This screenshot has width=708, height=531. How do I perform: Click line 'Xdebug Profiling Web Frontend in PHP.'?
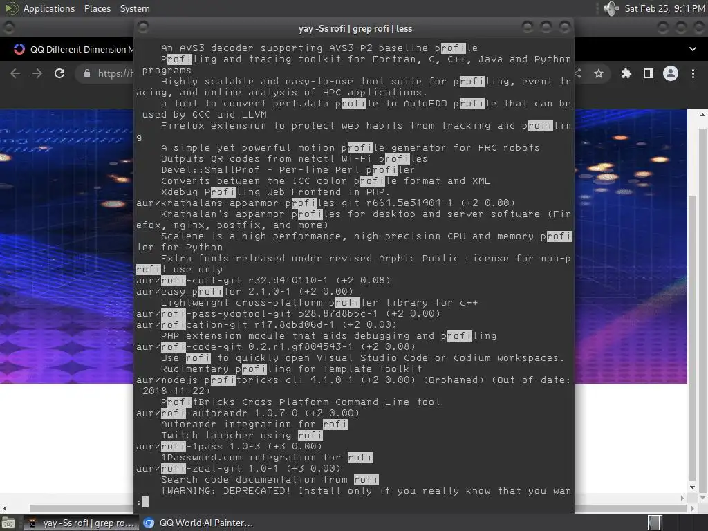coord(275,192)
